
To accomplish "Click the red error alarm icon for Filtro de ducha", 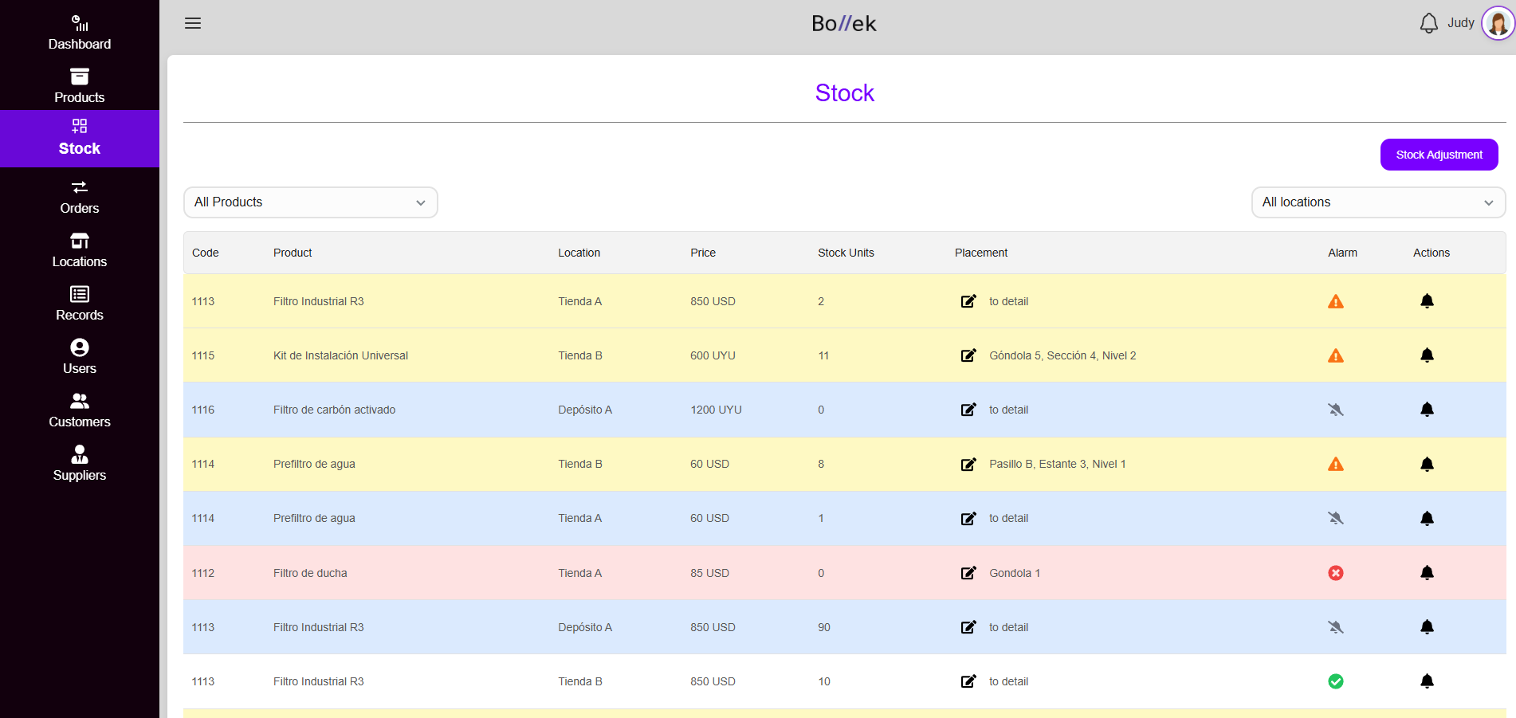I will point(1336,573).
